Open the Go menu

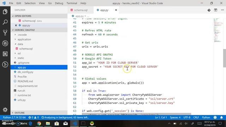(50, 3)
